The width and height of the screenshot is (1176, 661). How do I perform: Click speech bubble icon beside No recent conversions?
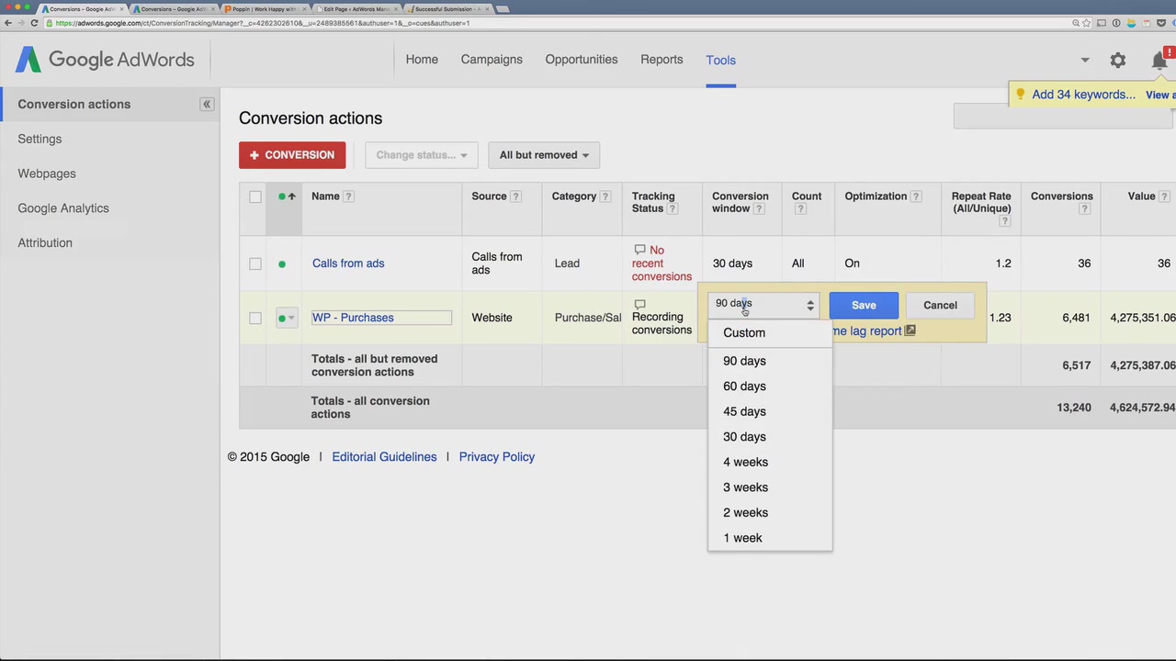[x=639, y=250]
